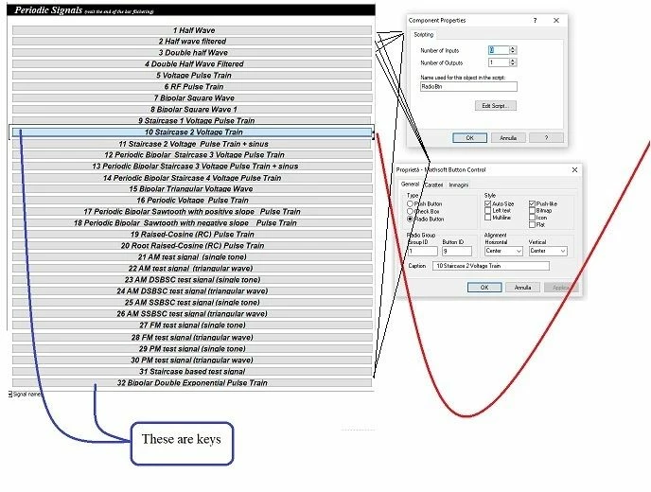The image size is (651, 492).
Task: Select 29 PM test signal (single tone)
Action: tap(192, 349)
